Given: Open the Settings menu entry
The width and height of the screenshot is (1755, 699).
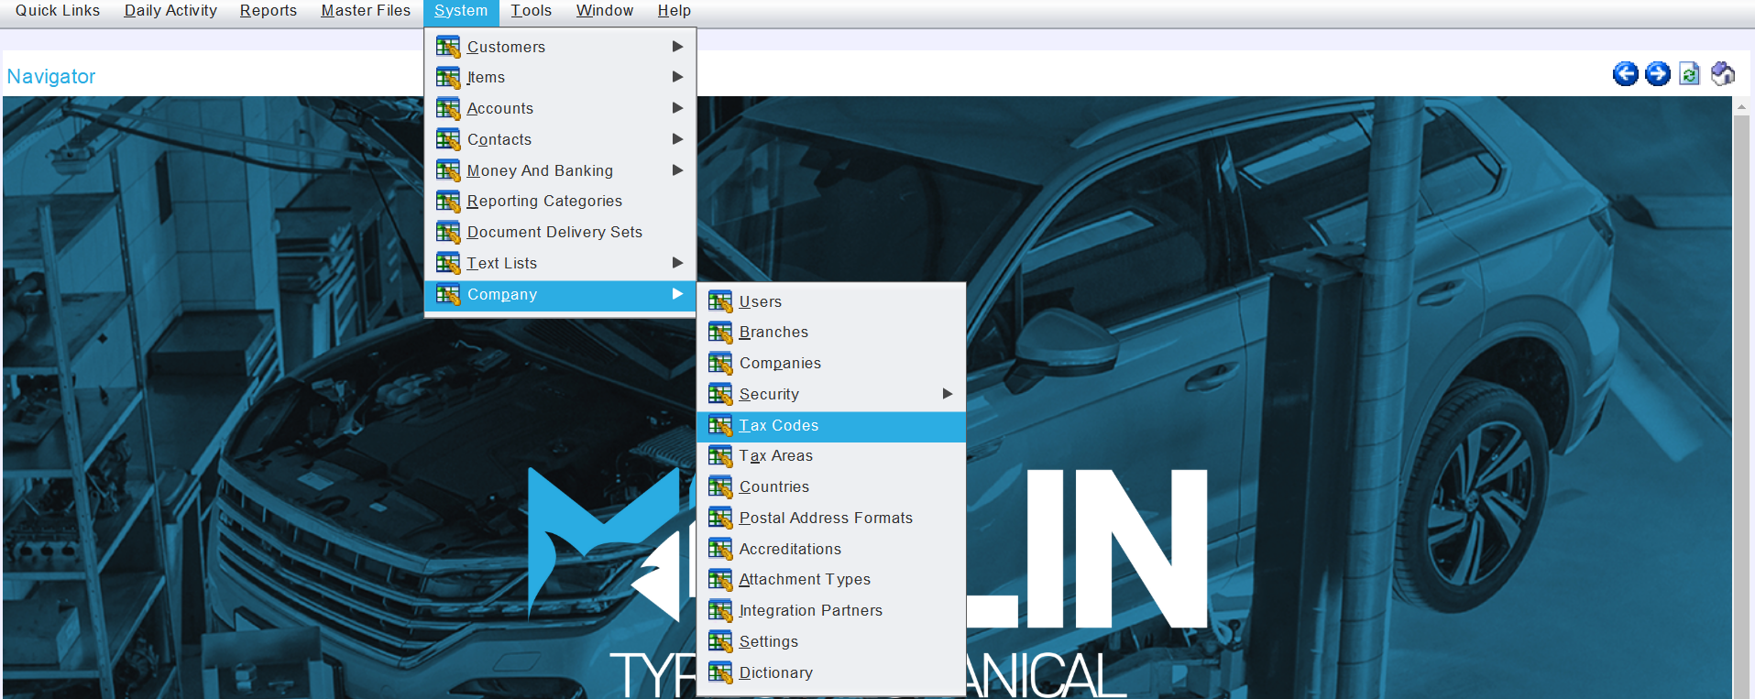Looking at the screenshot, I should (x=831, y=641).
